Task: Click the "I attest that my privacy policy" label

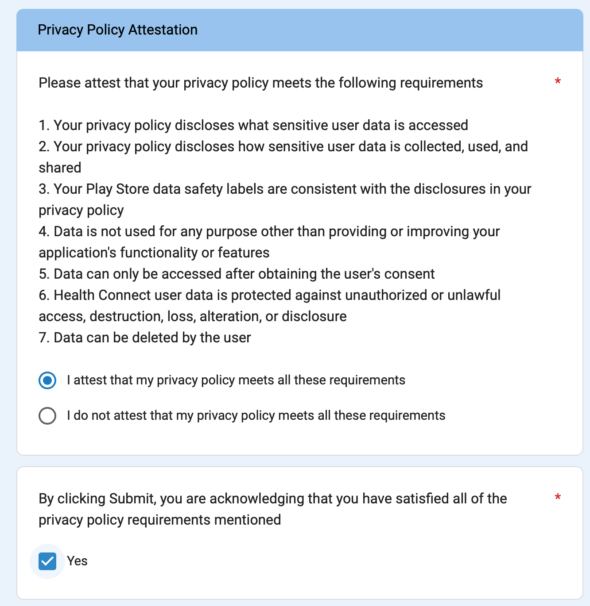Action: pyautogui.click(x=236, y=380)
